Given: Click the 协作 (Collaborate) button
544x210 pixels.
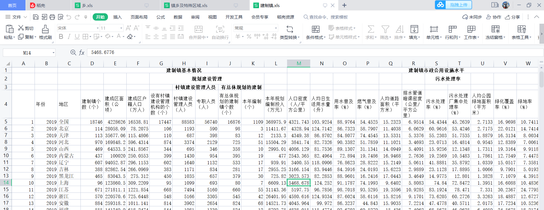Looking at the screenshot, I should tap(494, 17).
